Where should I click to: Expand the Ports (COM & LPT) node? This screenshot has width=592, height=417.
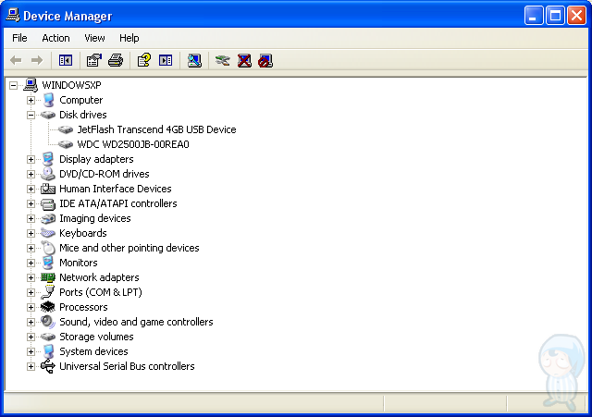[31, 292]
